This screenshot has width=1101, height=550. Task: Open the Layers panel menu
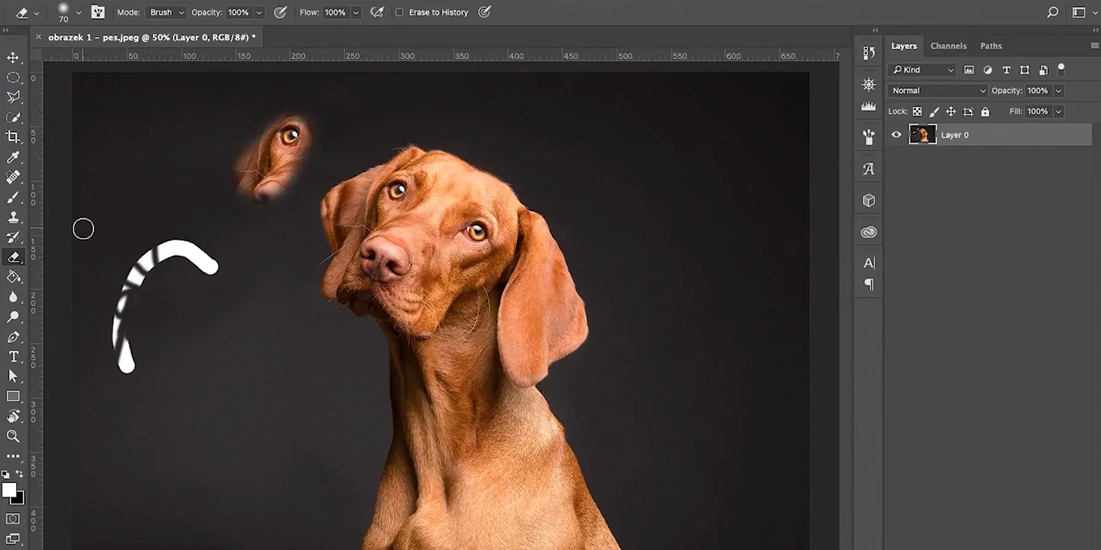point(1094,46)
